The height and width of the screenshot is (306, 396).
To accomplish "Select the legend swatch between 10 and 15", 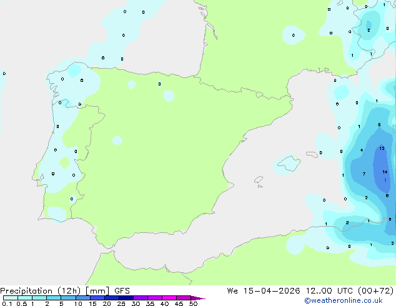I will pos(82,298).
